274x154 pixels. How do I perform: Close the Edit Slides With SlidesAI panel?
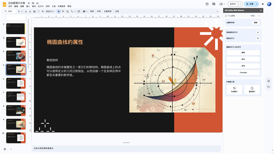[261, 11]
